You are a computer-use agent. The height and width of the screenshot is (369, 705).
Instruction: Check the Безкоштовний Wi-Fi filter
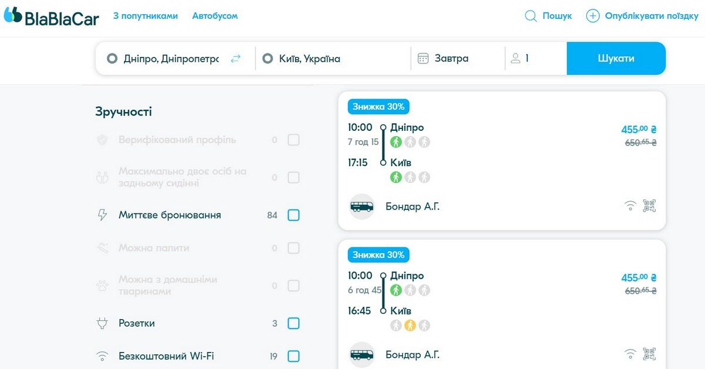293,356
